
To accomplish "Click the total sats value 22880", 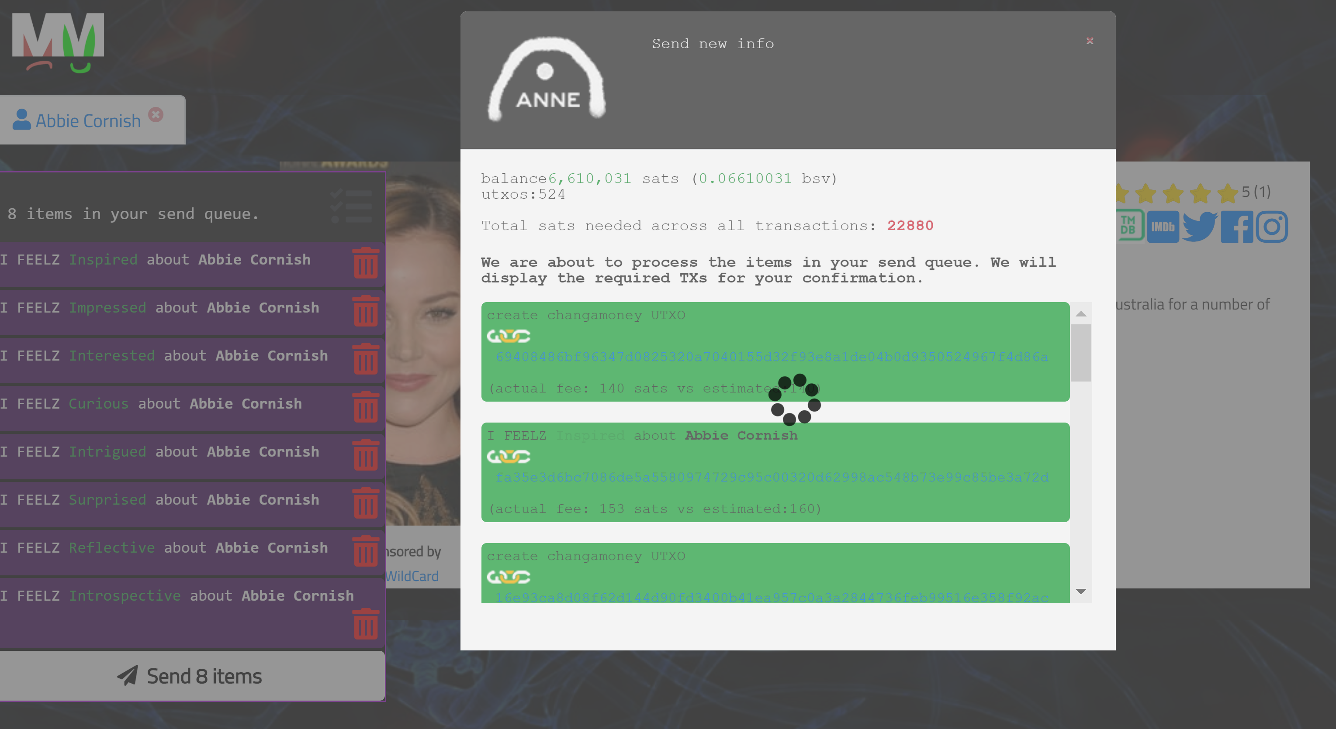I will point(910,225).
